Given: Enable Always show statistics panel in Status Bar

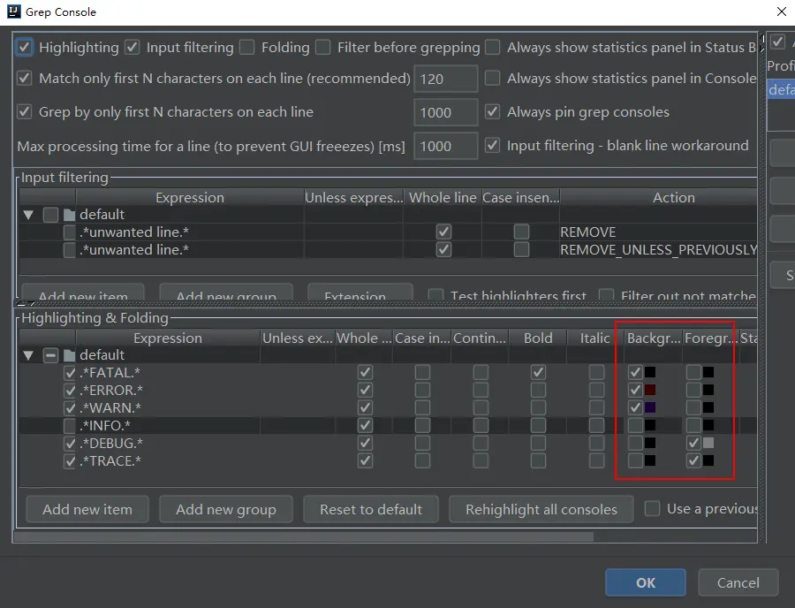Looking at the screenshot, I should tap(492, 47).
